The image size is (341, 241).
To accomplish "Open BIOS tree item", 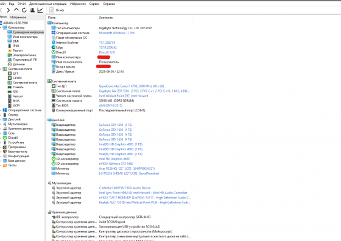I will 16,101.
